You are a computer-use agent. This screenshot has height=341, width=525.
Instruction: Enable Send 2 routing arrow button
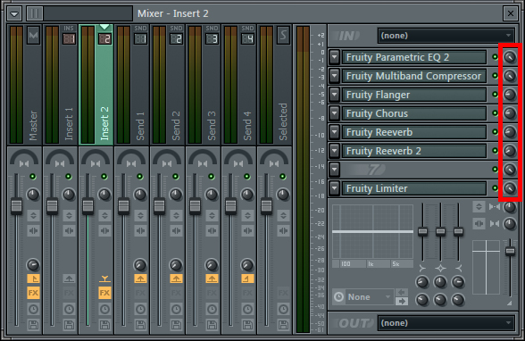(176, 279)
